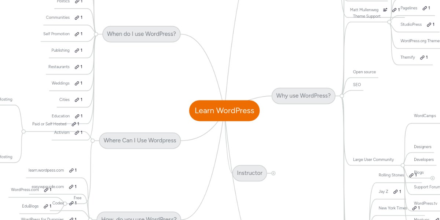
Task: Select the "Why use WordPress?" topic node
Action: click(303, 96)
